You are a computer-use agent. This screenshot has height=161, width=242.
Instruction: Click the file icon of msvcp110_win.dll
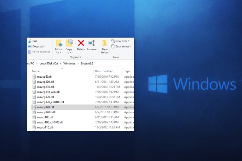[34, 92]
